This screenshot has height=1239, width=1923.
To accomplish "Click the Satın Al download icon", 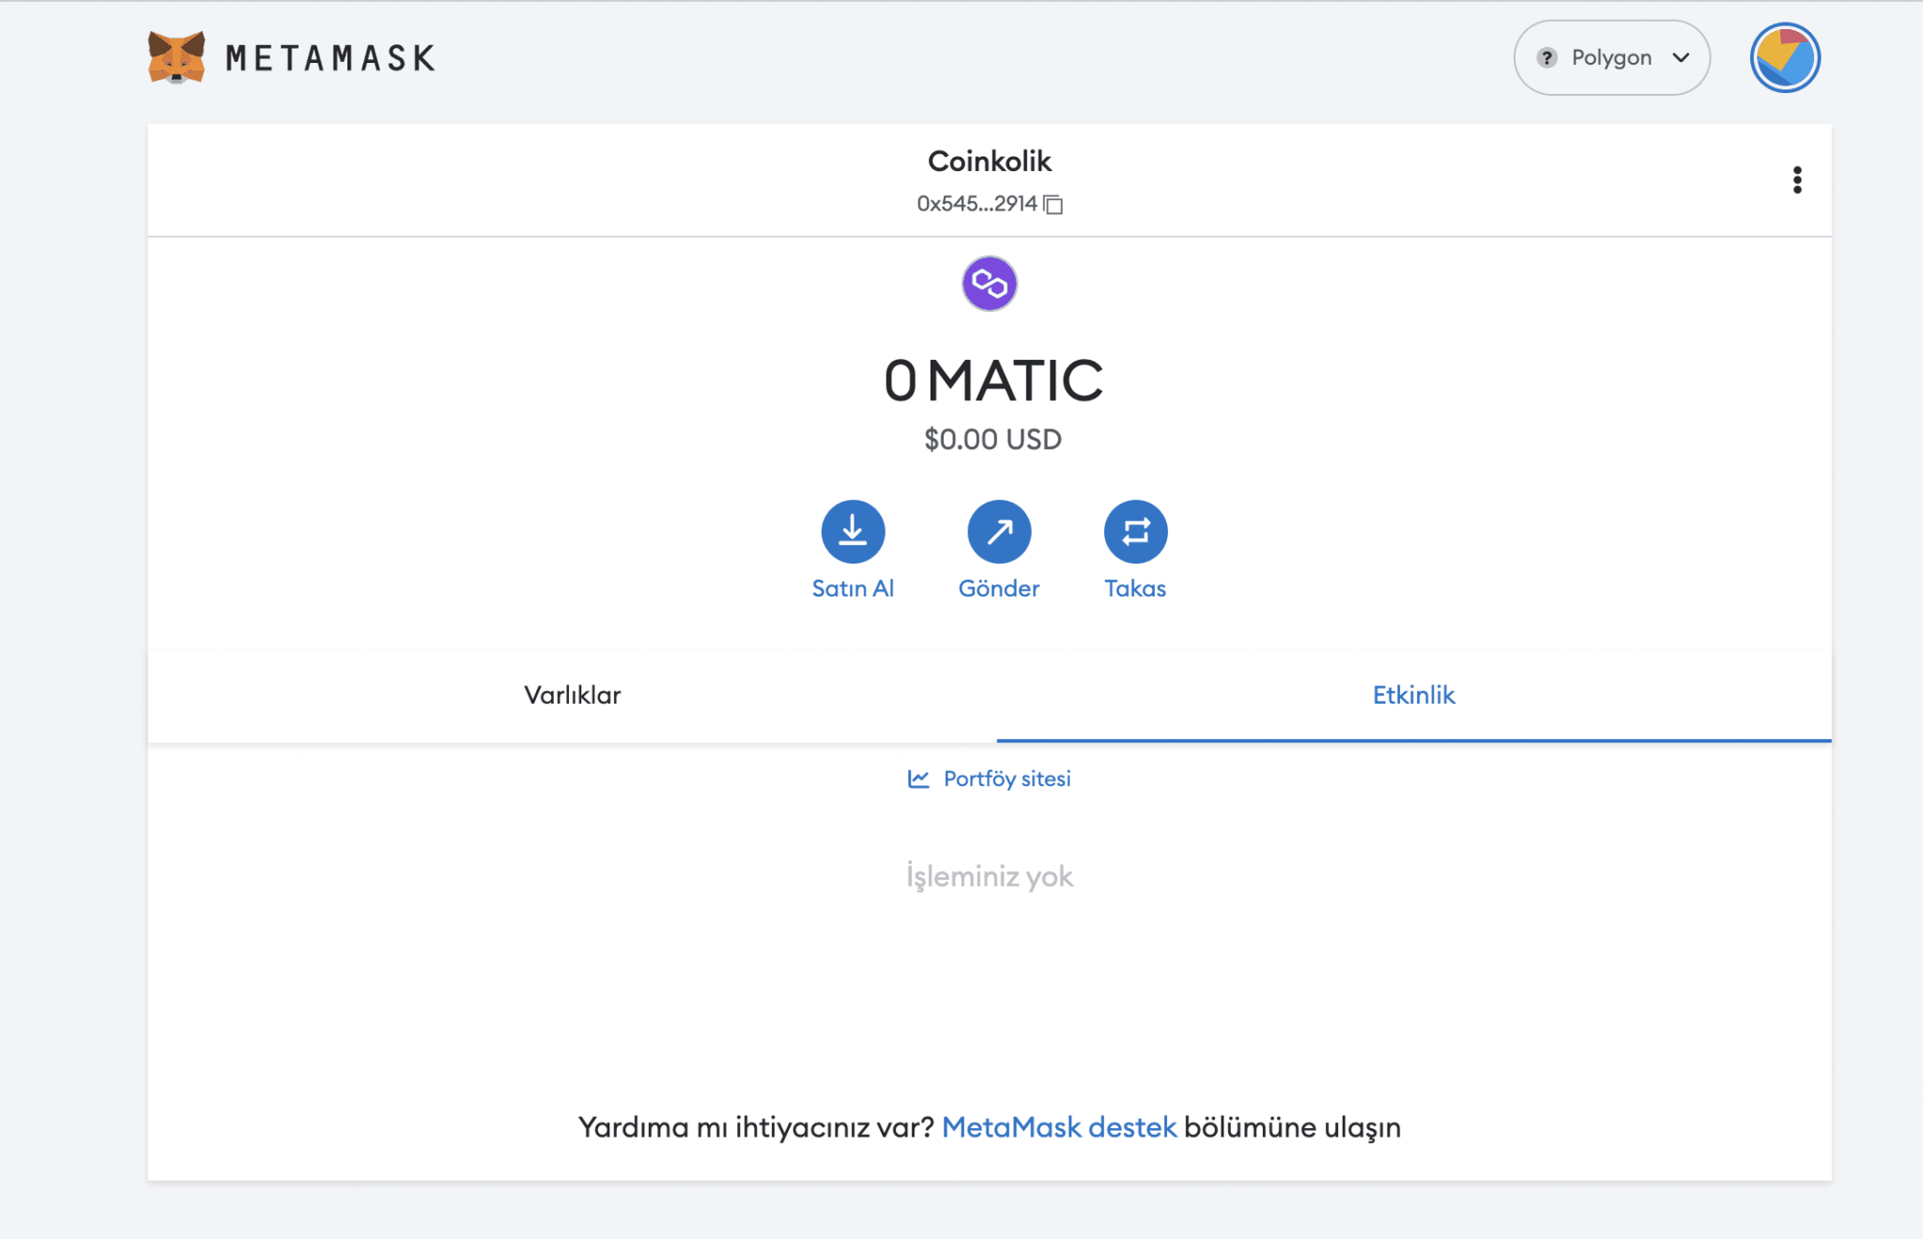I will tap(853, 532).
